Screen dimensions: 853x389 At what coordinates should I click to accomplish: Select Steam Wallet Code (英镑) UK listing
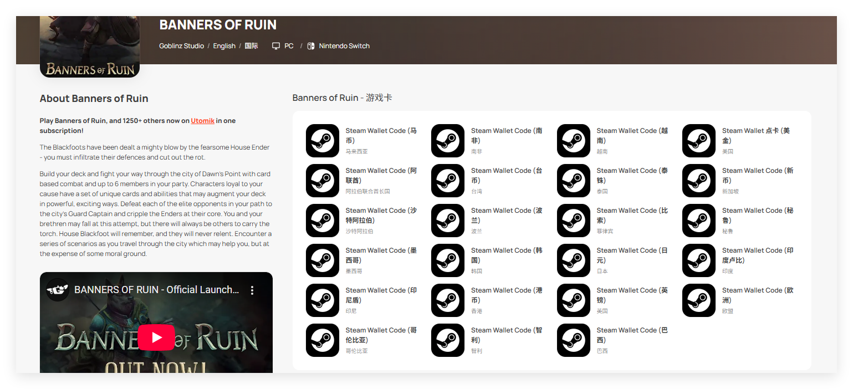[632, 295]
